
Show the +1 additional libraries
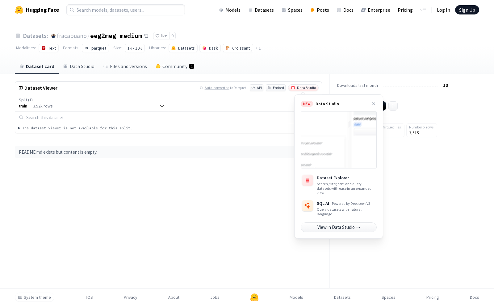(258, 48)
